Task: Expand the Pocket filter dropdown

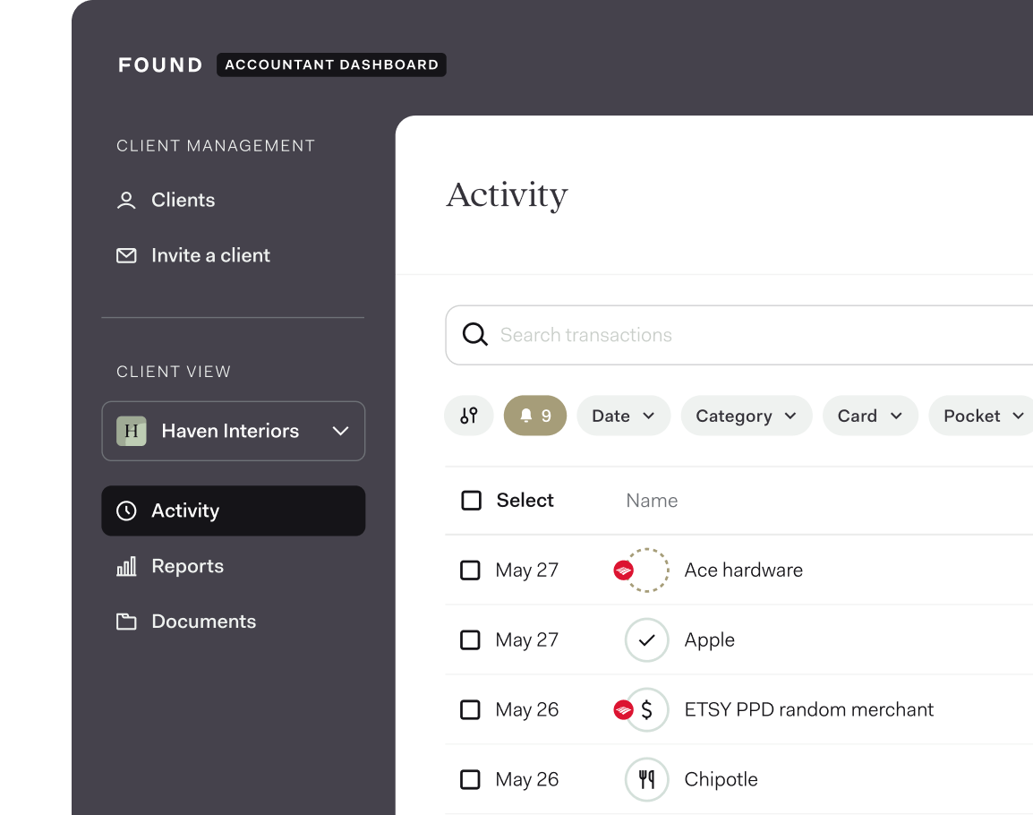Action: [982, 416]
